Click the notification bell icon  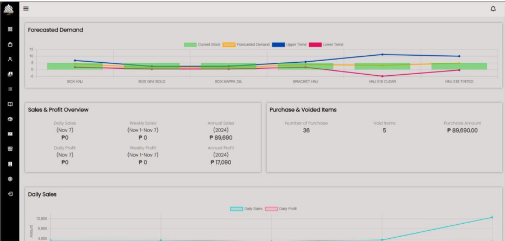[x=493, y=9]
